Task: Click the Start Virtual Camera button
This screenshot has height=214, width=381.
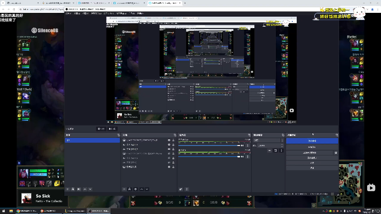Action: click(310, 153)
